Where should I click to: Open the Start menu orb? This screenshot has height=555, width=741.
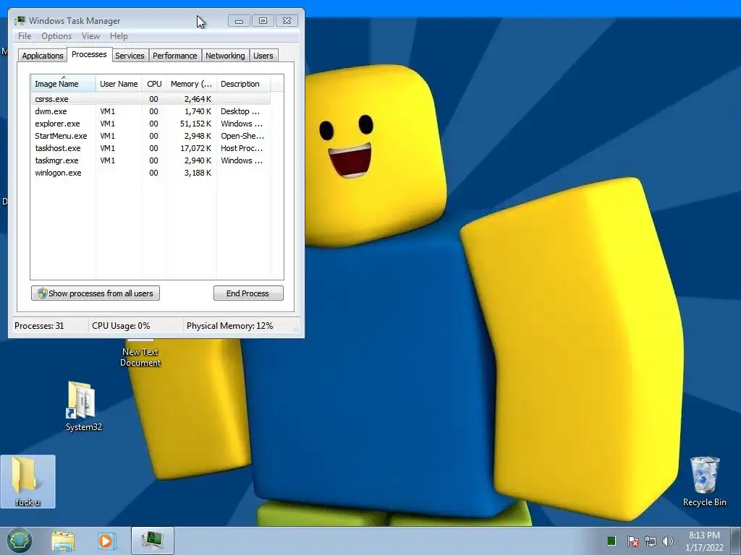click(20, 541)
